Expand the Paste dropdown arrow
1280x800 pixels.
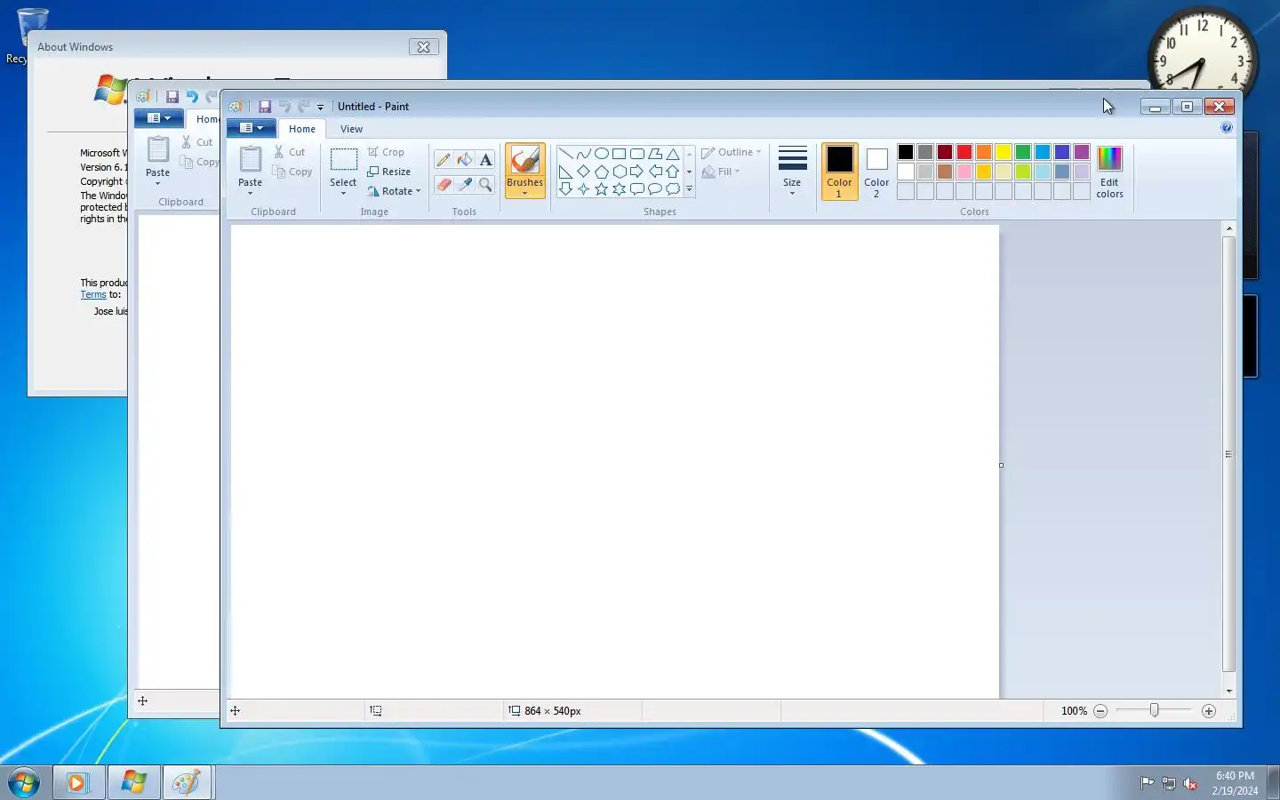tap(251, 194)
